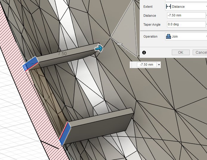
Task: Click the blue extrude direction arrow
Action: click(x=99, y=48)
